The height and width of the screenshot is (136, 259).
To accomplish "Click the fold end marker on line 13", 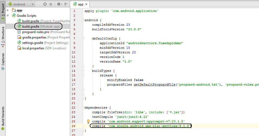I will tap(83, 66).
